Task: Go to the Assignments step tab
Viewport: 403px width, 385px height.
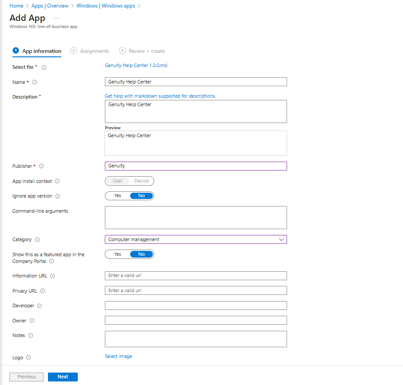Action: click(x=90, y=51)
